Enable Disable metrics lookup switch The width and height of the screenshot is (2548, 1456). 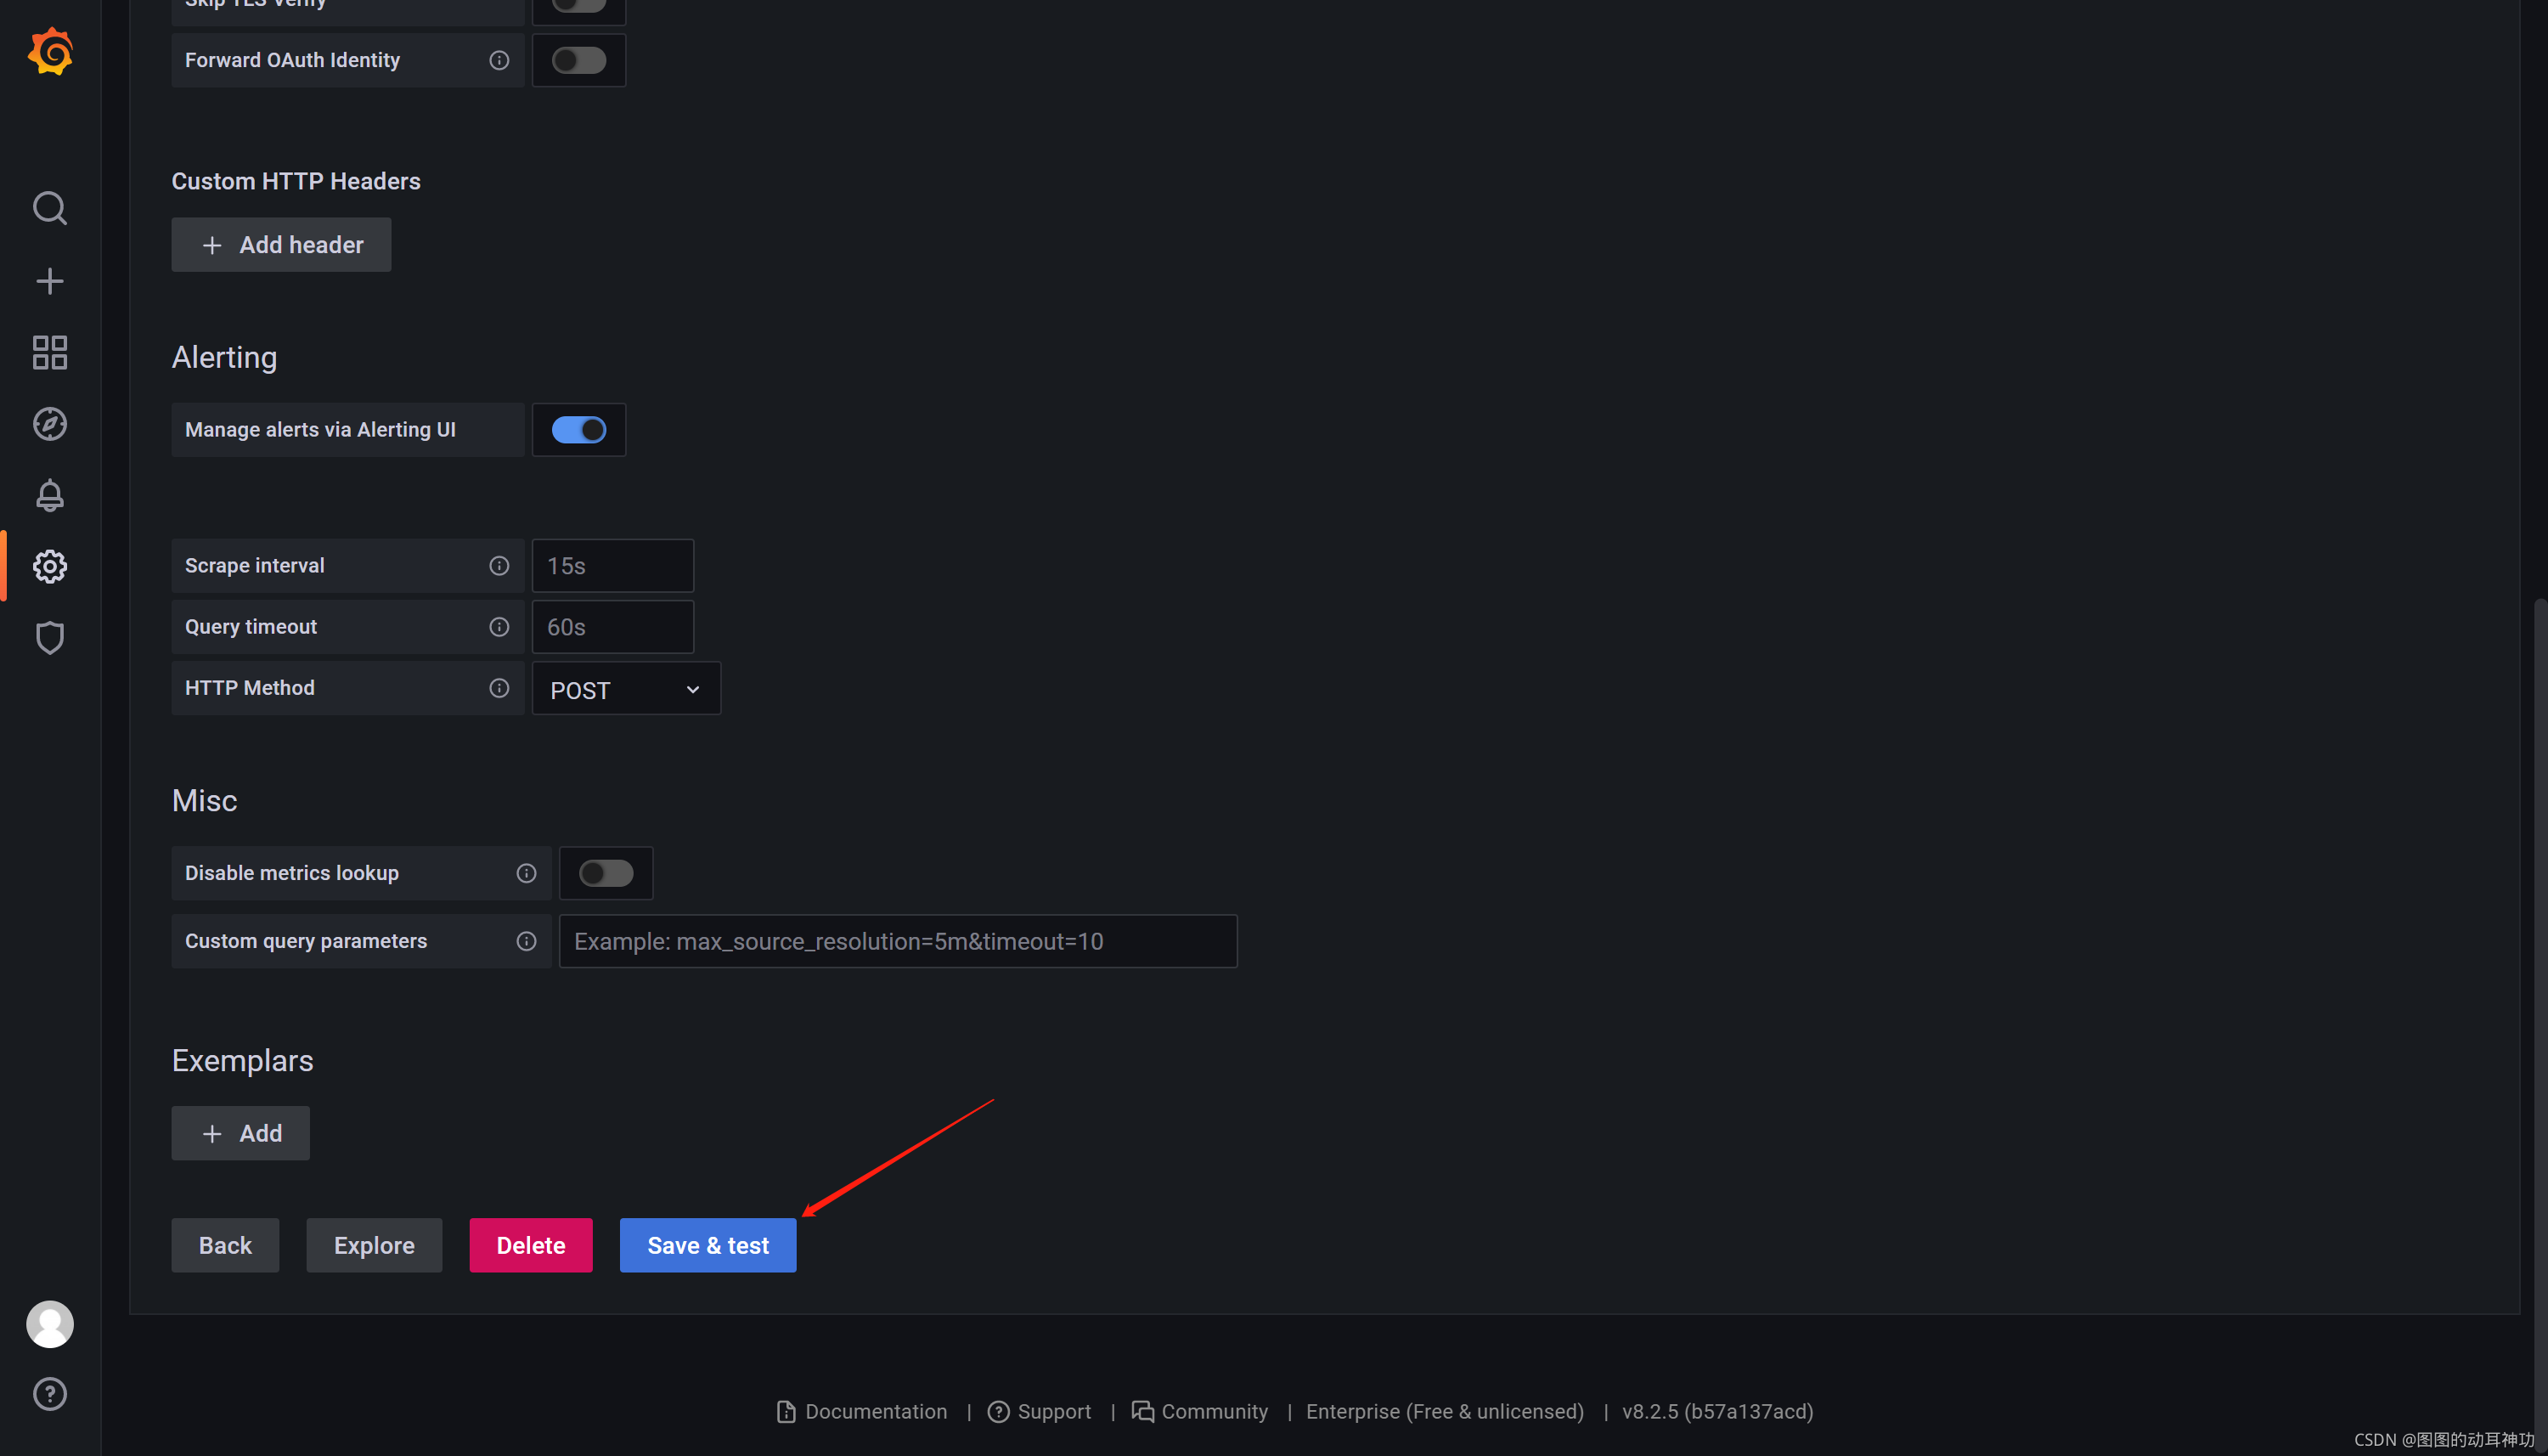606,873
